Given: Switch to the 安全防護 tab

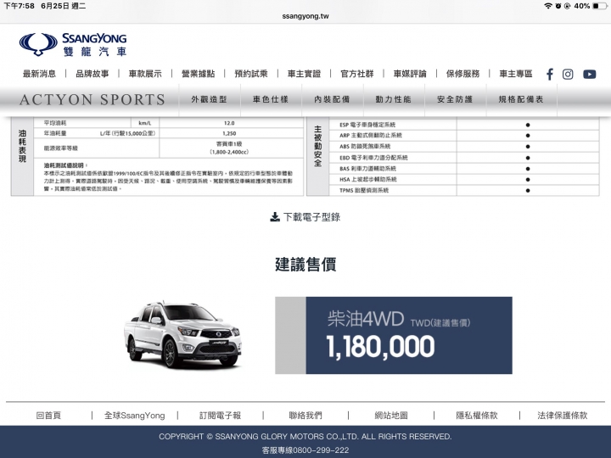Looking at the screenshot, I should (x=455, y=100).
